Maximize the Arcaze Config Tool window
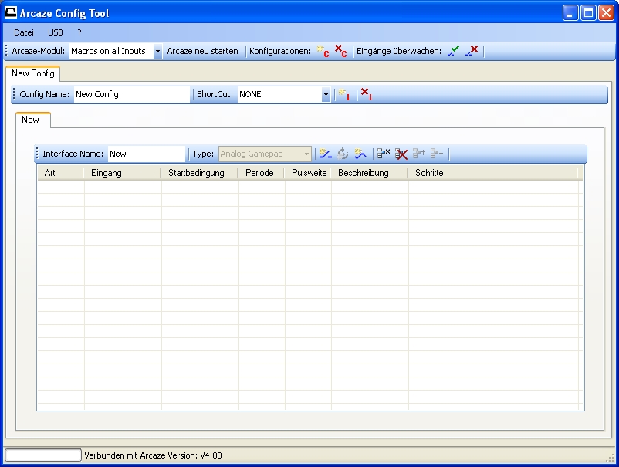 pos(588,13)
